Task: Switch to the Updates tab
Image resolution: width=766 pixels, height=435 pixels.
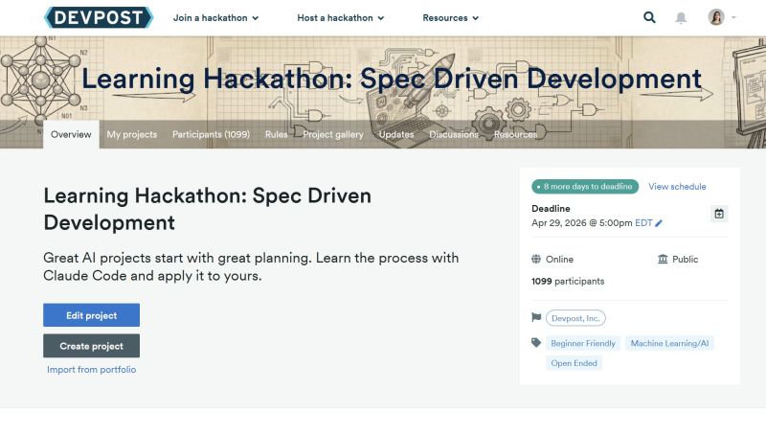Action: (x=396, y=134)
